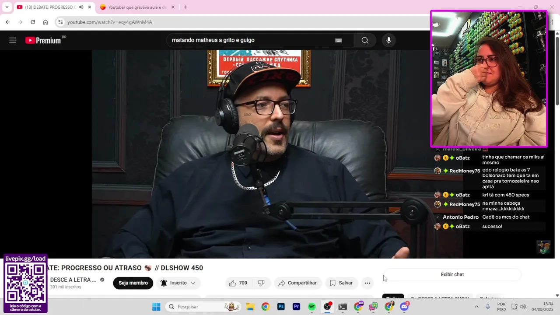
Task: Open the Windows Start menu
Action: coord(156,307)
